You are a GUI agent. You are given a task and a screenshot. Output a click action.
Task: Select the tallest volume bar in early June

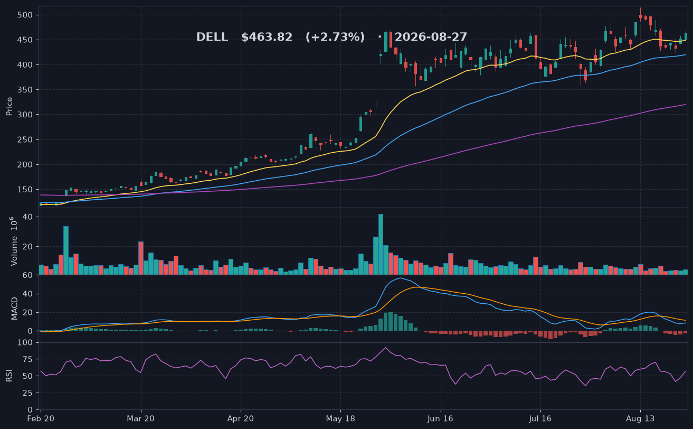tap(381, 244)
